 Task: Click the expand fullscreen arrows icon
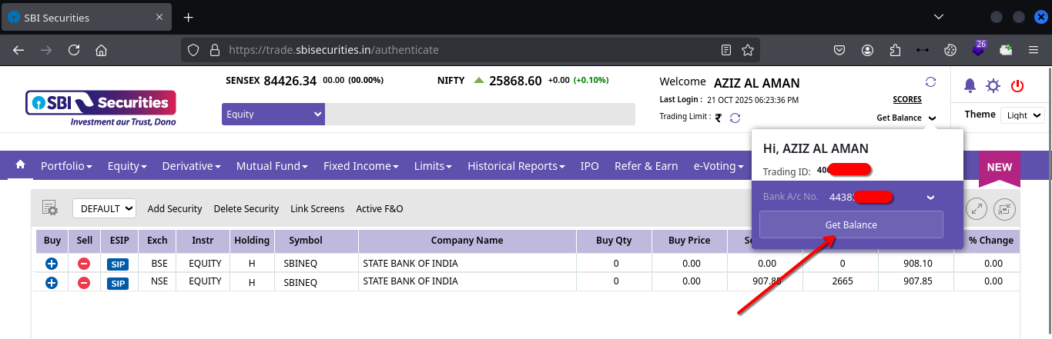(x=977, y=208)
